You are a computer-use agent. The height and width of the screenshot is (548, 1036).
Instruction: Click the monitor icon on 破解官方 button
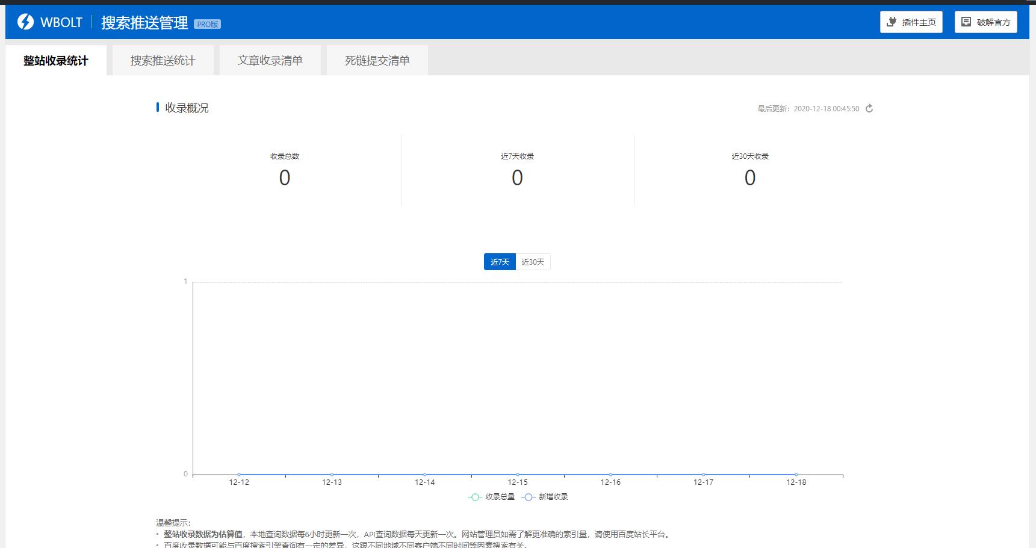click(966, 22)
